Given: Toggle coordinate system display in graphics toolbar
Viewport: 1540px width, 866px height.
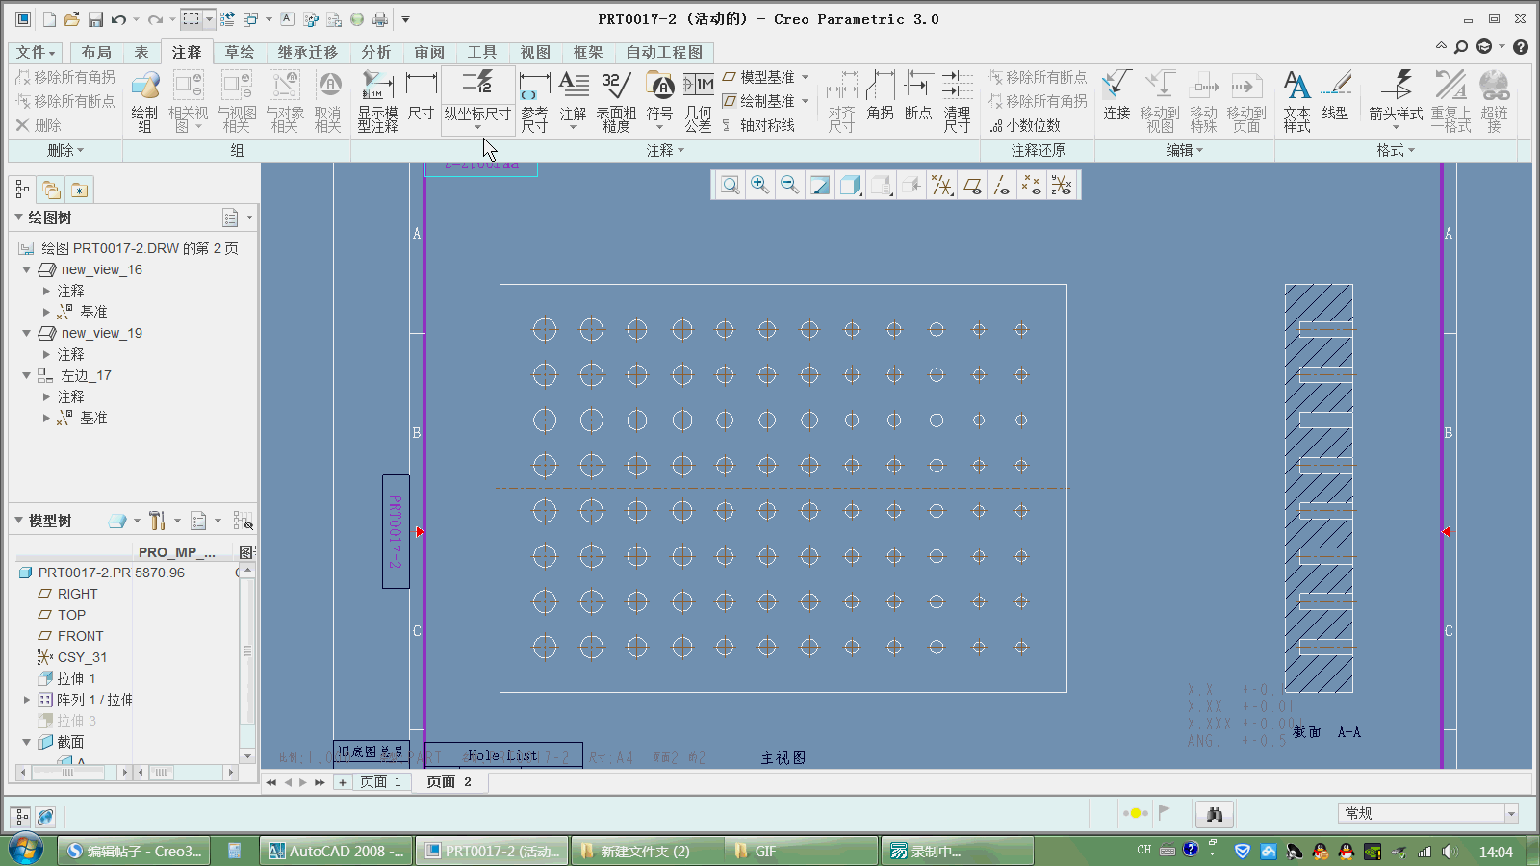Looking at the screenshot, I should [x=1062, y=186].
